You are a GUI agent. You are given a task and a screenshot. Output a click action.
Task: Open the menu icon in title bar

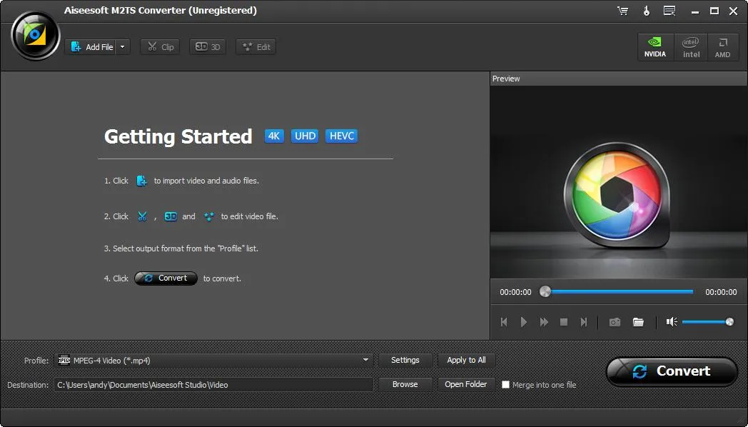tap(669, 11)
